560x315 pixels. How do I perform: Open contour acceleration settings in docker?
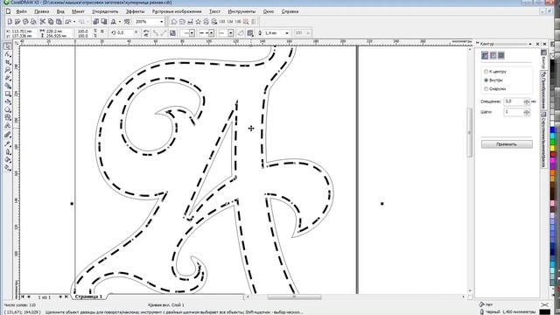[501, 55]
